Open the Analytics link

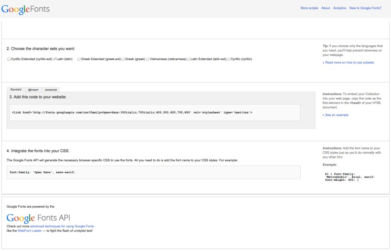[339, 8]
